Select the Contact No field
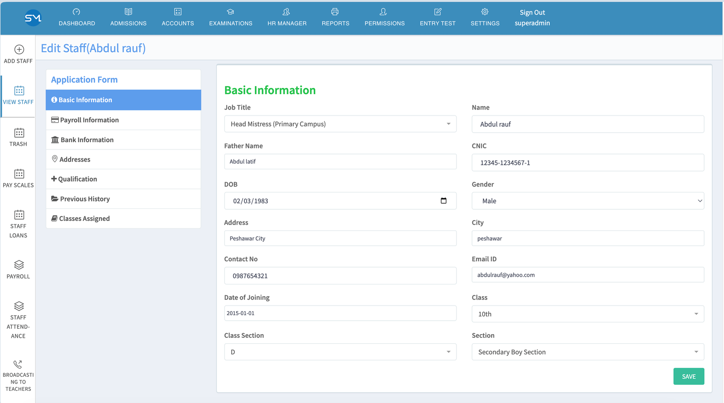This screenshot has height=403, width=724. 340,276
